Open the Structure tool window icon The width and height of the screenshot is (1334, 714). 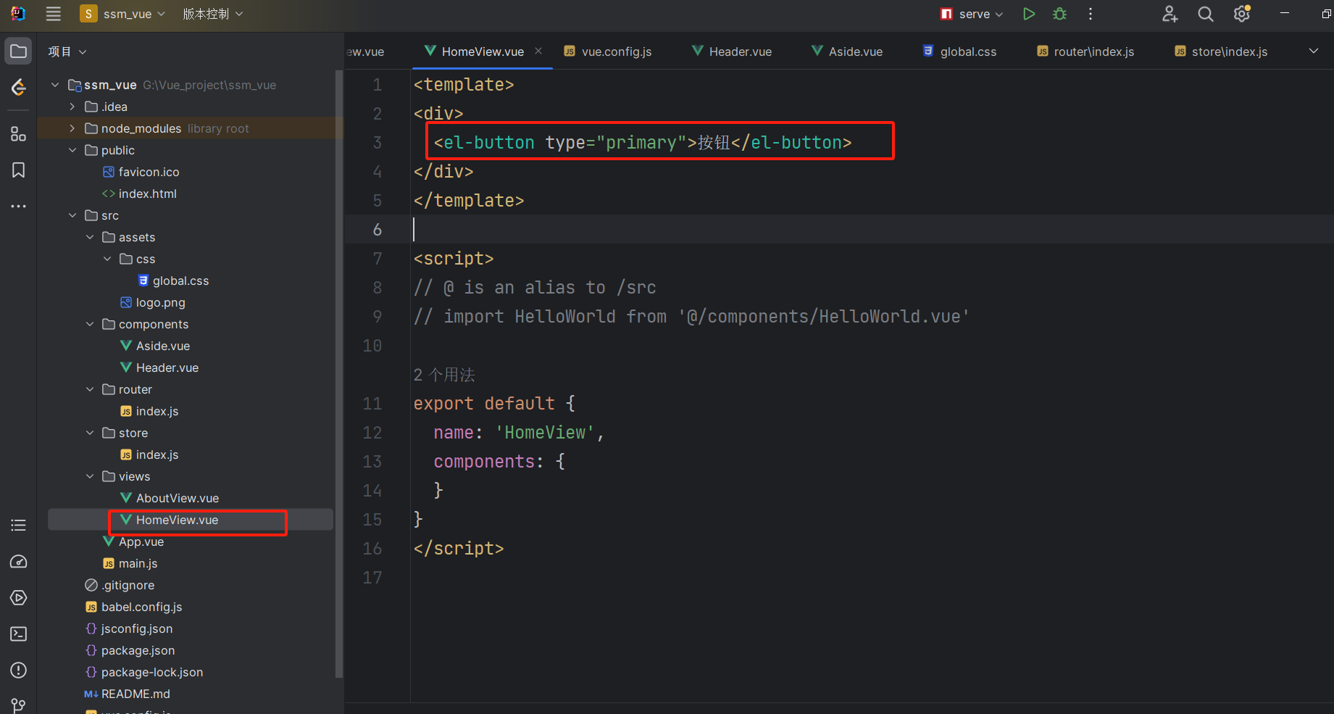(x=19, y=134)
